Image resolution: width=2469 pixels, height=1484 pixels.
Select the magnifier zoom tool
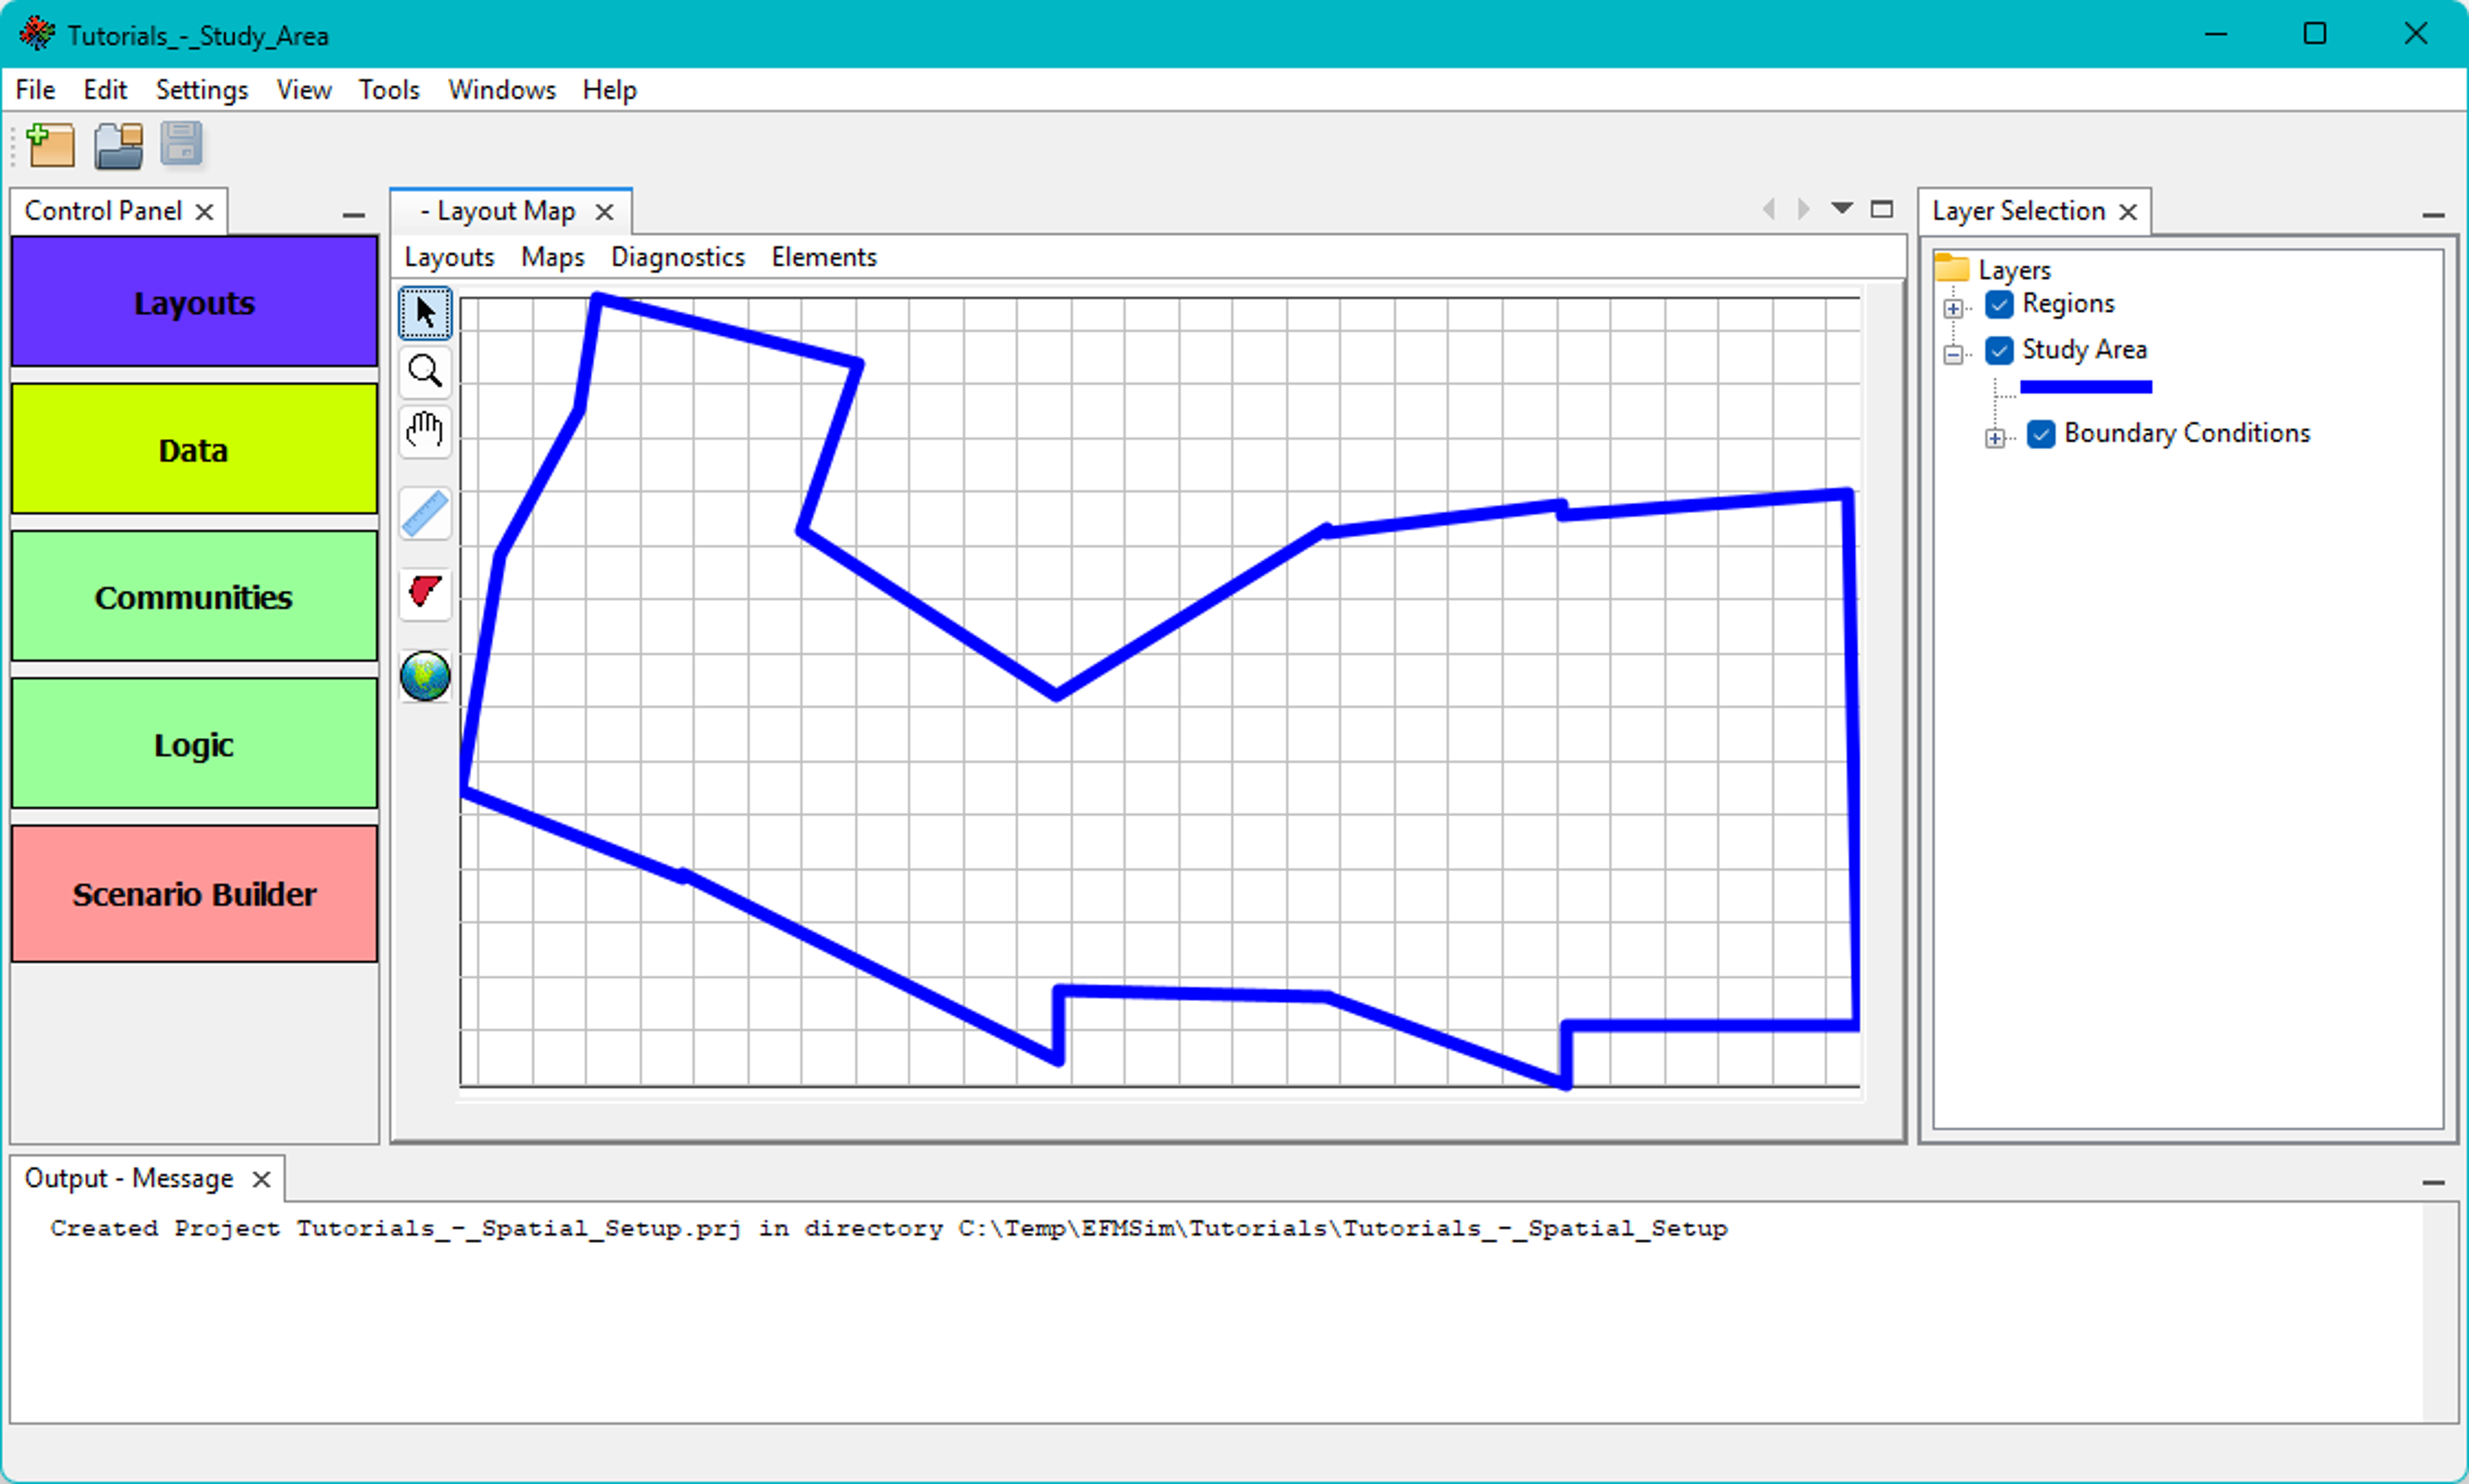(425, 372)
